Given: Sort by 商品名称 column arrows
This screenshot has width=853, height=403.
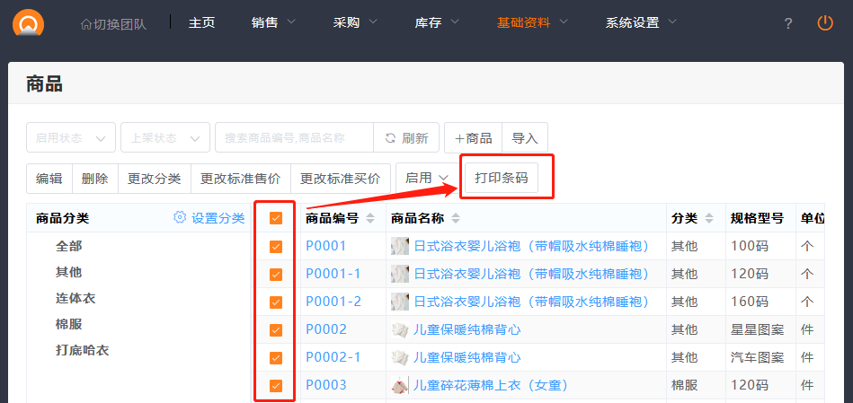Looking at the screenshot, I should (455, 218).
